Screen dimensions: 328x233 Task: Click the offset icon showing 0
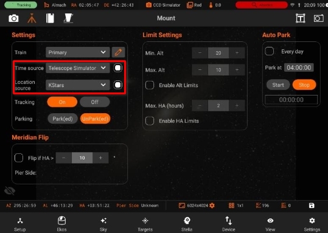coord(284,206)
